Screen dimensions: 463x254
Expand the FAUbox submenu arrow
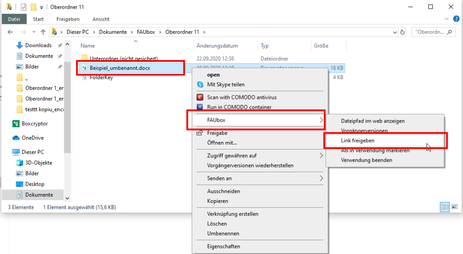pos(321,120)
